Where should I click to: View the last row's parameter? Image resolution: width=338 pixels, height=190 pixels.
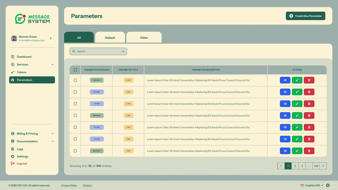click(x=285, y=151)
